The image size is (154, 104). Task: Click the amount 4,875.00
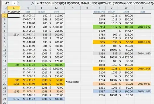tap(127, 57)
